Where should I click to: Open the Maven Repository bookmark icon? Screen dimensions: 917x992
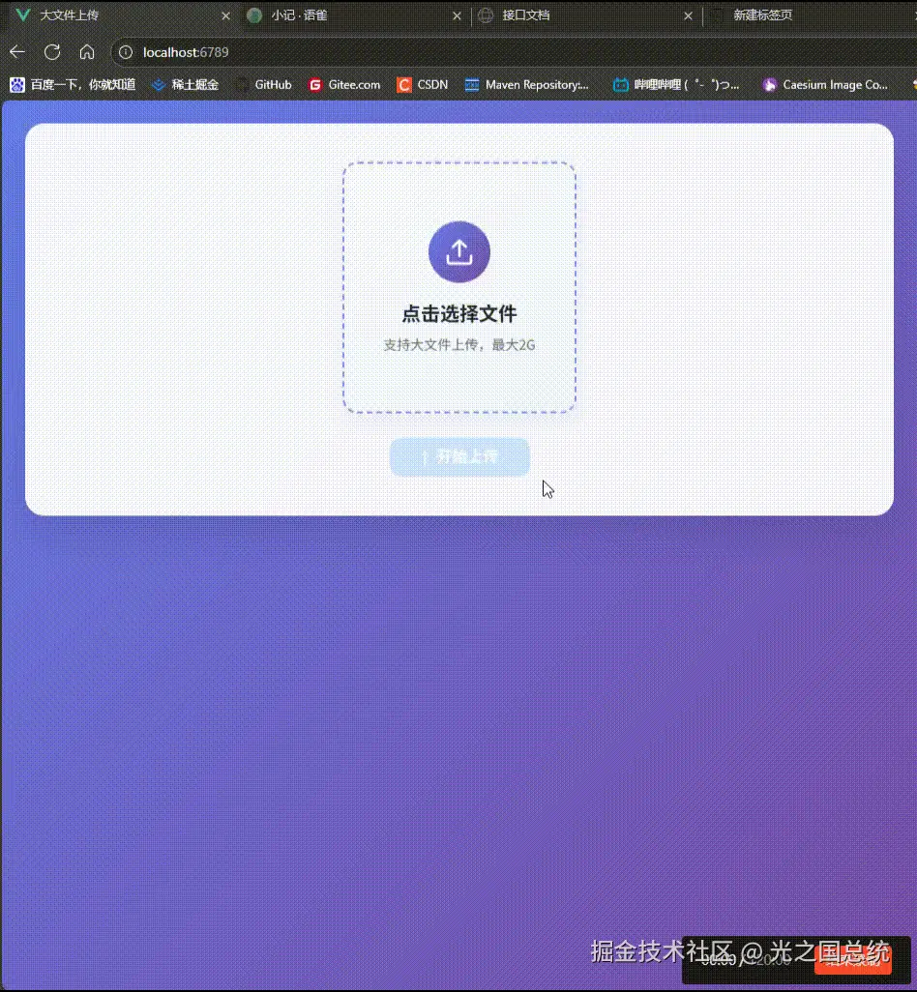tap(471, 85)
